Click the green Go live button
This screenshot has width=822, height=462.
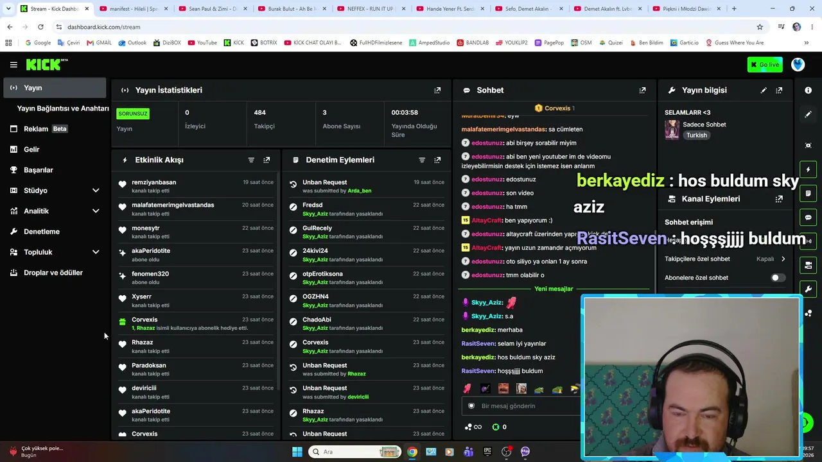pos(765,65)
